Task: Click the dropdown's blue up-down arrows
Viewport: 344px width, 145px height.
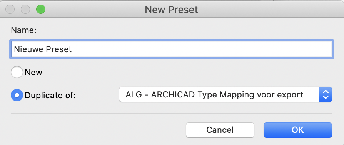Action: coord(326,94)
